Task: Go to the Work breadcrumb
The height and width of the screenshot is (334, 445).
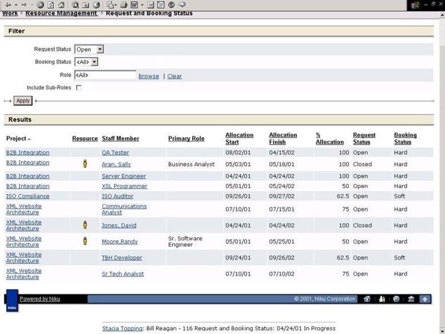Action: point(10,13)
